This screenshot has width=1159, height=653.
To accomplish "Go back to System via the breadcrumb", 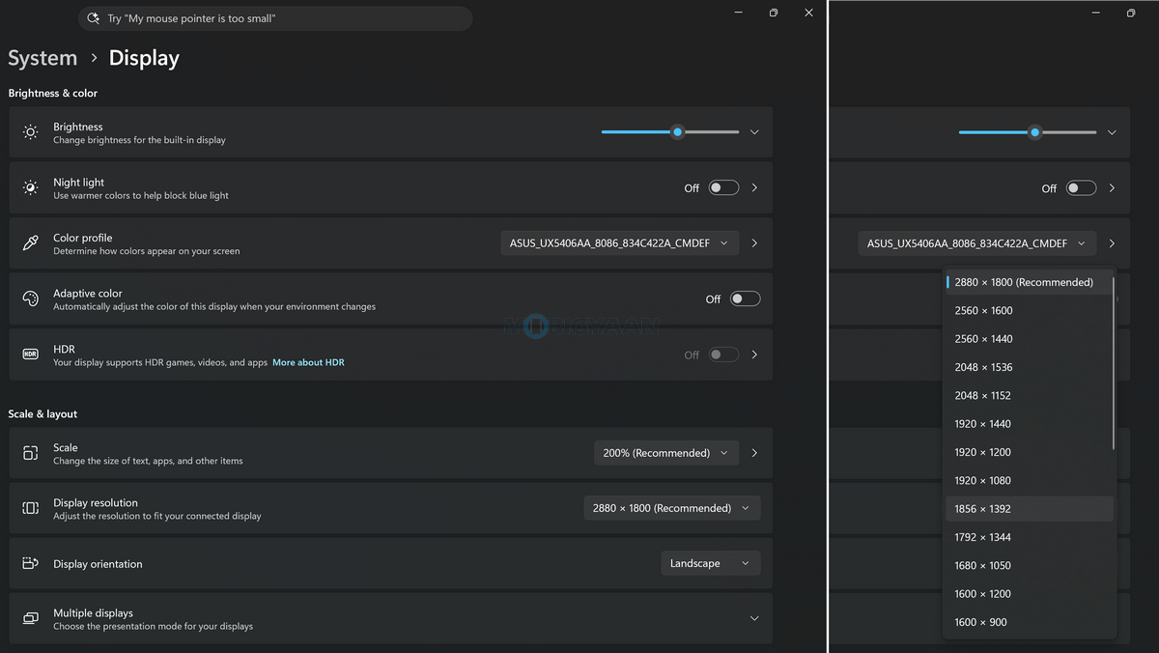I will click(x=42, y=58).
